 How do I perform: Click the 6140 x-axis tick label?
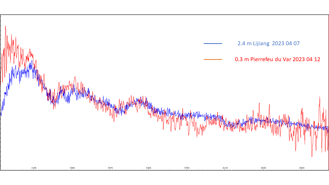click(x=225, y=168)
